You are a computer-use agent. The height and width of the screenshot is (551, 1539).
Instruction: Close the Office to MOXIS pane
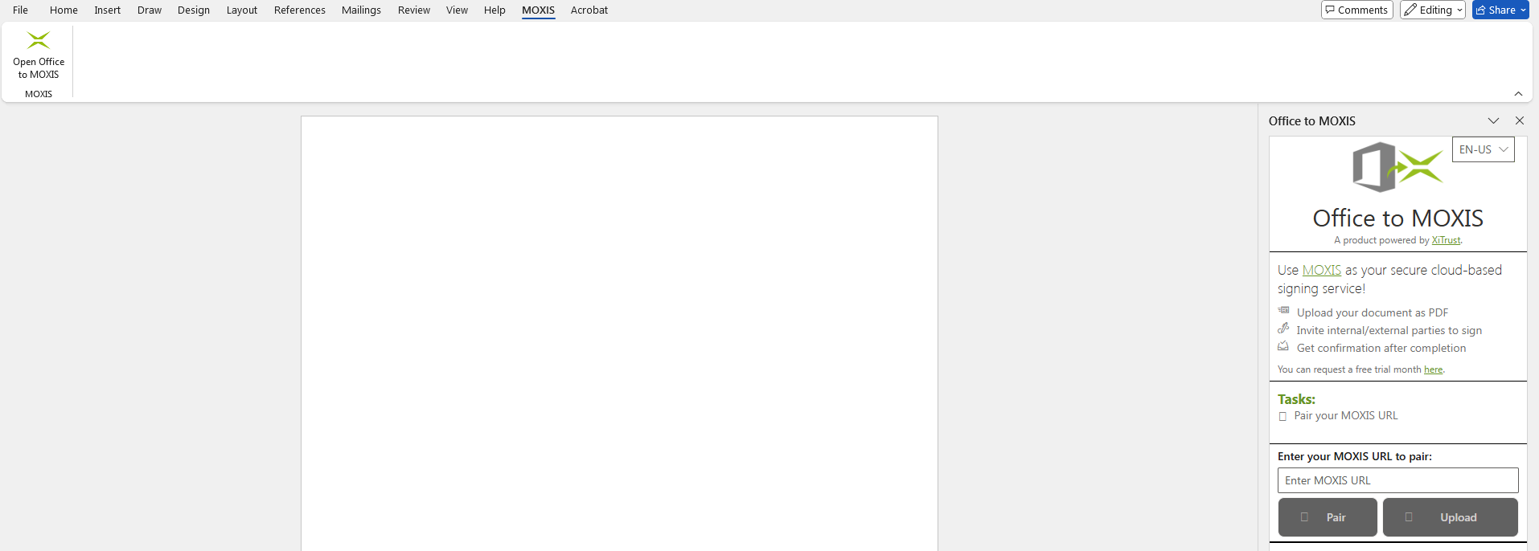pyautogui.click(x=1519, y=120)
